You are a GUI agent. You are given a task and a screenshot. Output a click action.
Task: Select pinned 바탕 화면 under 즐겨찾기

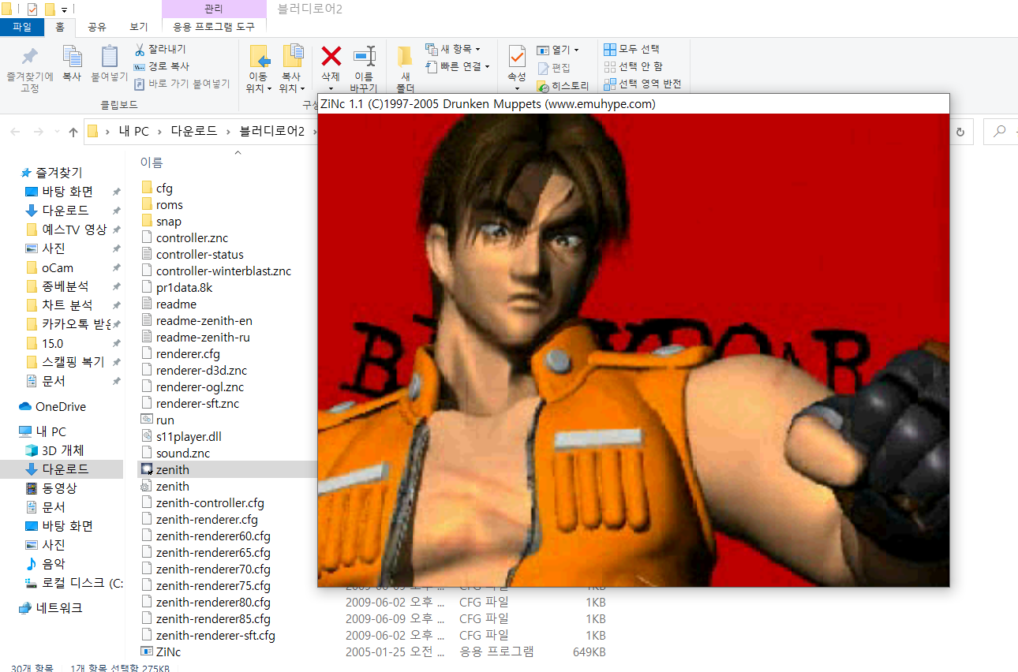(x=68, y=192)
